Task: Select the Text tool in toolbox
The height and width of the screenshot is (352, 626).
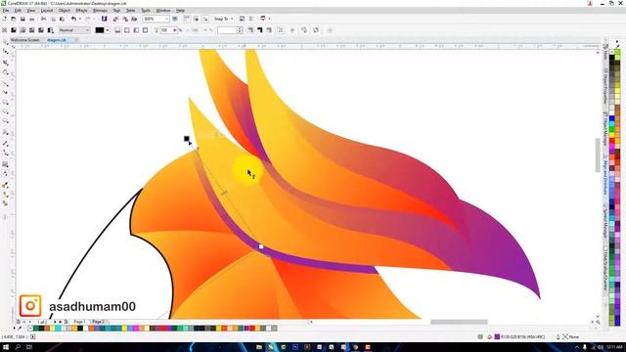Action: [x=6, y=132]
